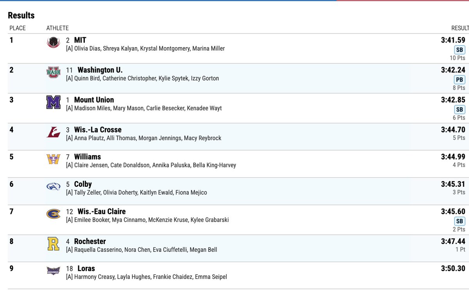Click the 3:42.85 result time
This screenshot has width=469, height=292.
pos(453,100)
